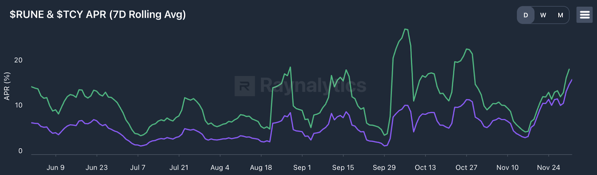
Task: Click the "Jun 9" x-axis label
Action: pyautogui.click(x=56, y=168)
